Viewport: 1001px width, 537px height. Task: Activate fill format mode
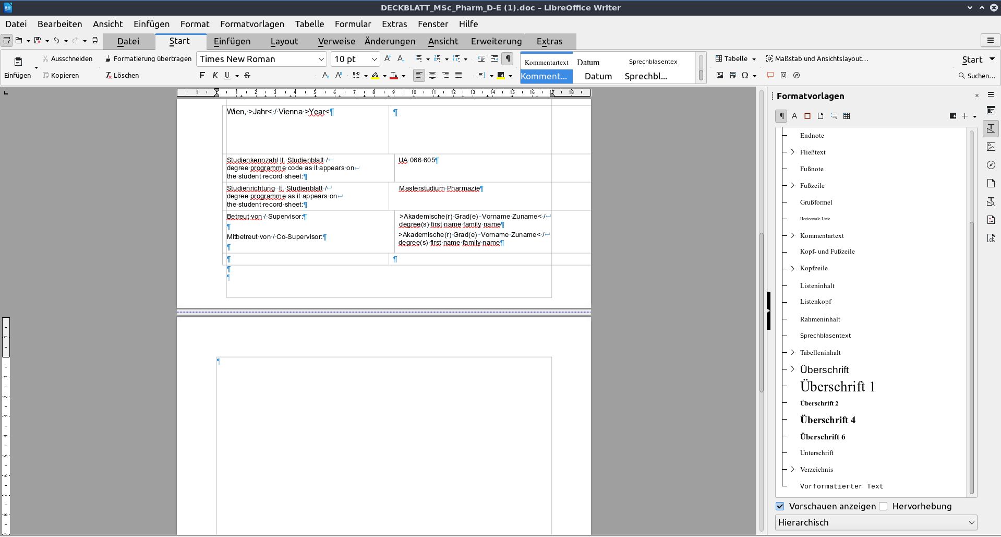952,116
